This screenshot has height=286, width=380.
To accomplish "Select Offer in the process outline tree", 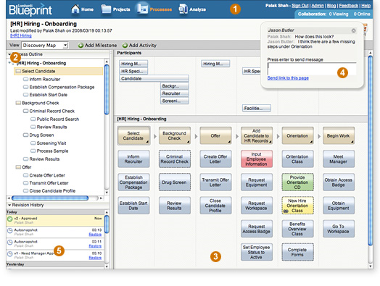I will (26, 167).
